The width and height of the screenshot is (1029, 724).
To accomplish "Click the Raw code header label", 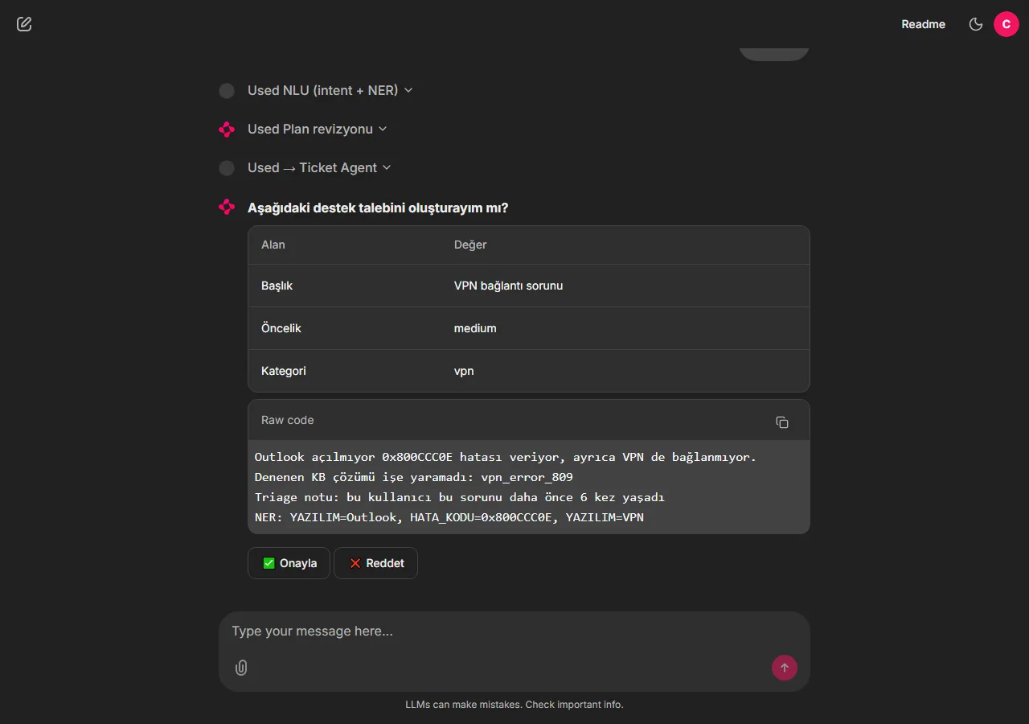I will 288,420.
